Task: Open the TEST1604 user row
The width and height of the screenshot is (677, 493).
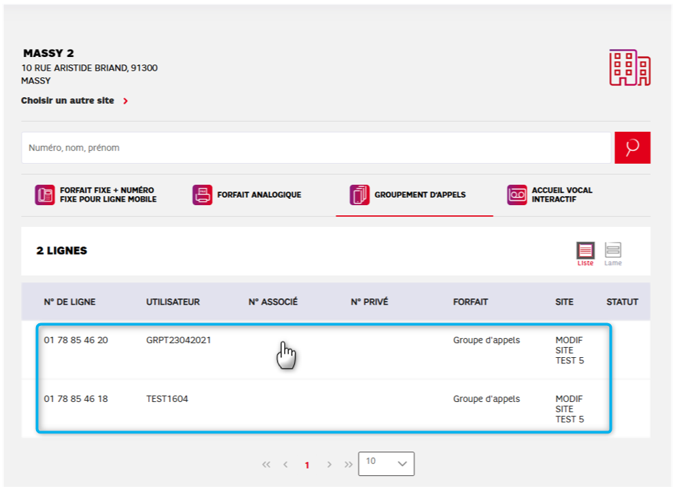Action: click(167, 399)
